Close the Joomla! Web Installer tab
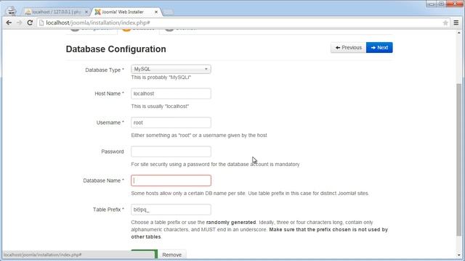Image resolution: width=465 pixels, height=261 pixels. 156,12
